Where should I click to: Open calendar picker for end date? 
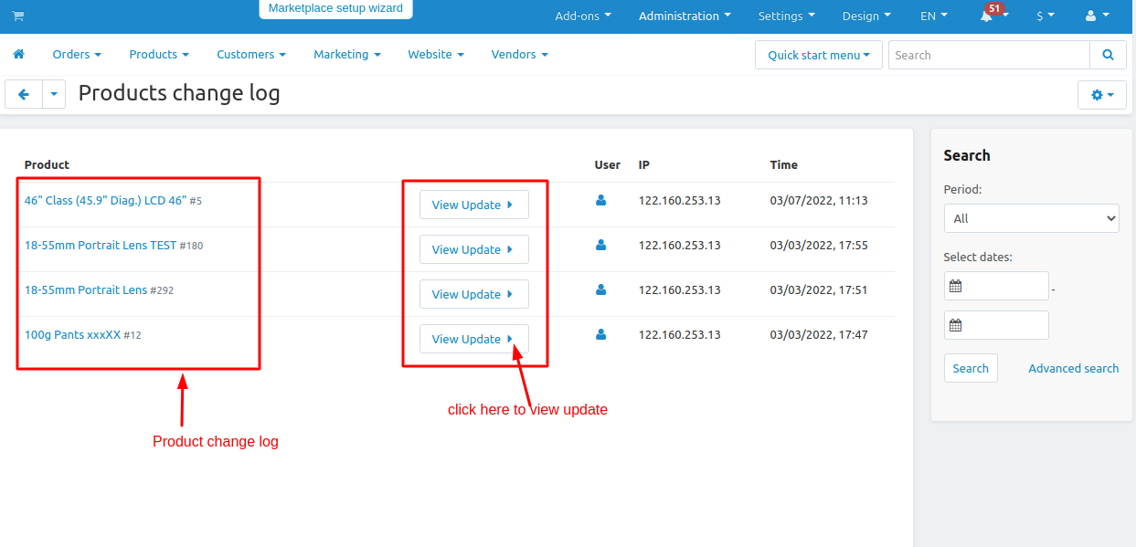pos(956,325)
